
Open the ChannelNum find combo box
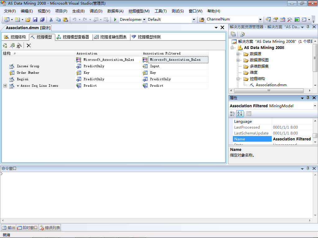click(261, 20)
